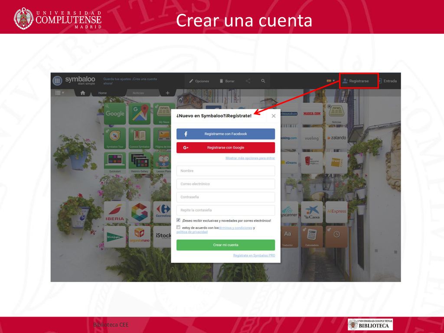The image size is (444, 333).
Task: Click Registrarse con Google button
Action: point(225,147)
